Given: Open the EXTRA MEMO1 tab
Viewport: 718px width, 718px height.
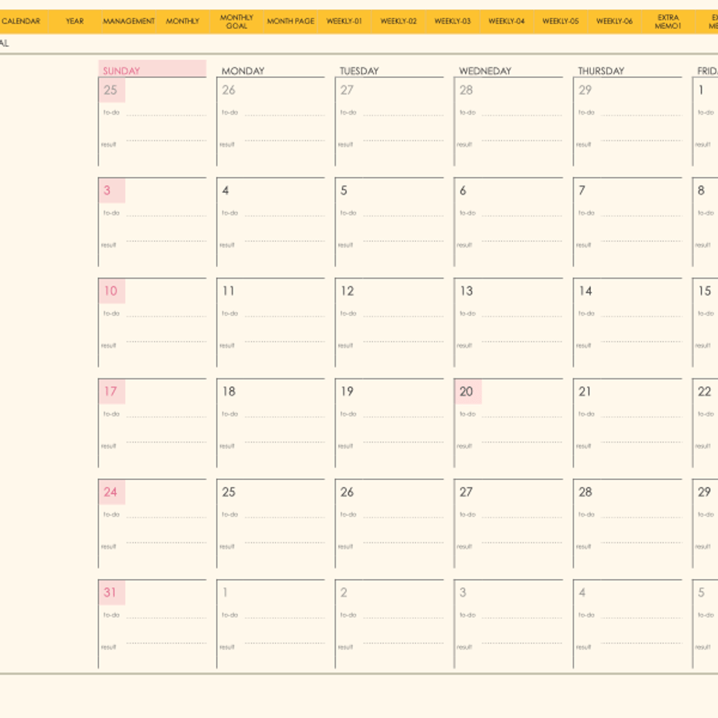Looking at the screenshot, I should 668,21.
